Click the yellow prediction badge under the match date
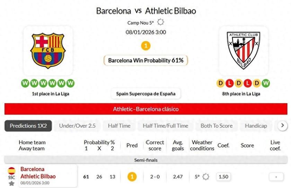This screenshot has width=291, height=188. coord(146,46)
